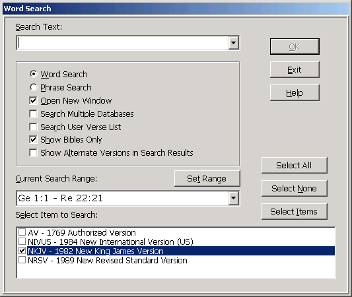The image size is (352, 297).
Task: Enable Show Alternate Versions in Search Results
Action: point(33,152)
